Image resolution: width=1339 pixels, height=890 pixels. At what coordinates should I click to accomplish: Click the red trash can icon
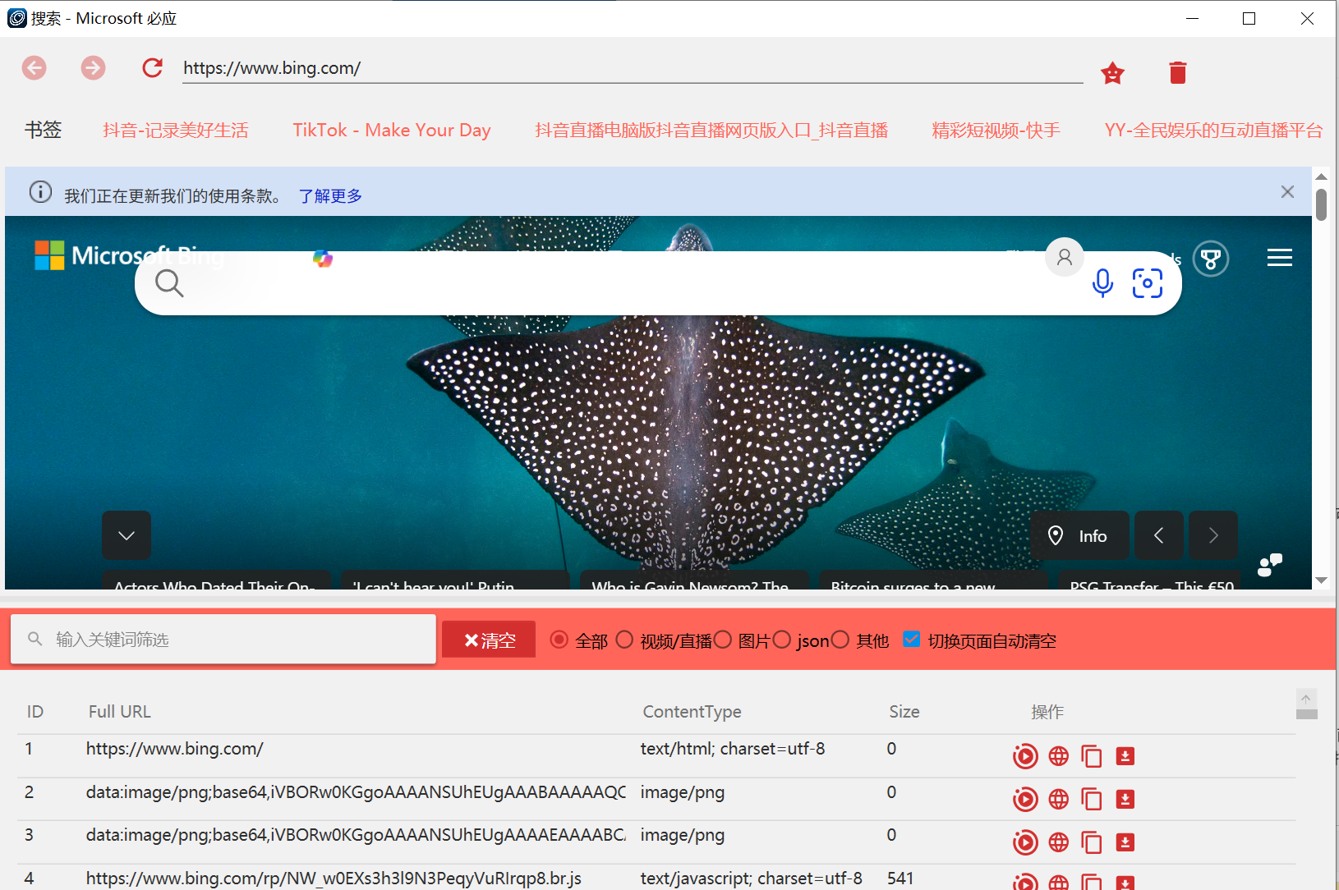(x=1177, y=73)
